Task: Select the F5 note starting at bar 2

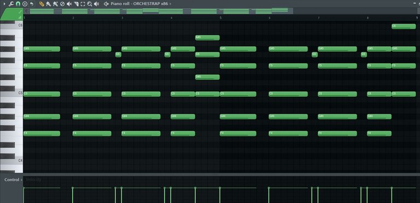Action: click(92, 66)
